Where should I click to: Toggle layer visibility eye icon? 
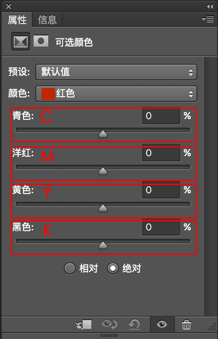click(x=162, y=324)
